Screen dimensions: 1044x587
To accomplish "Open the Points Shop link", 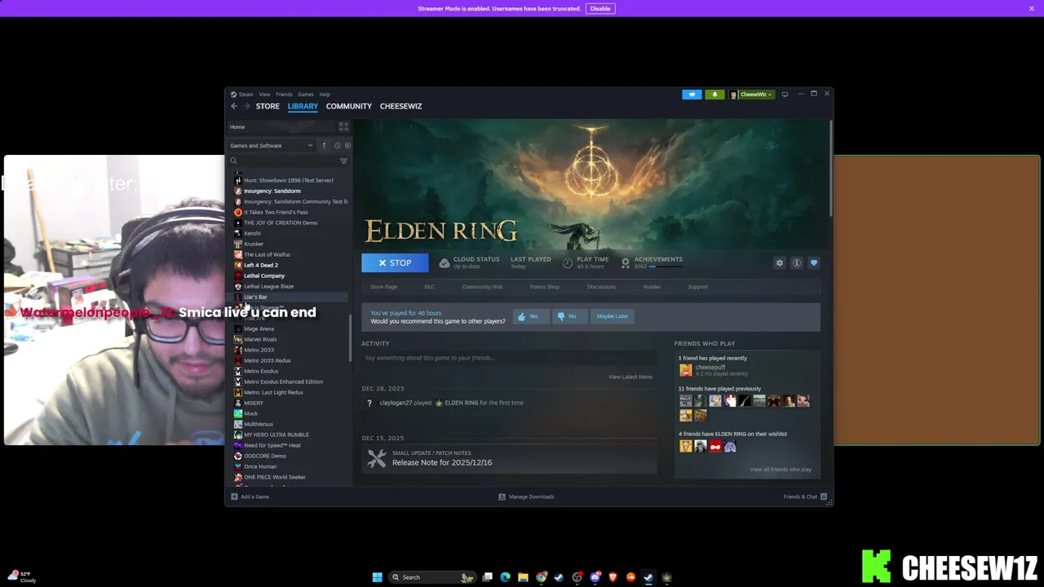I will click(x=544, y=287).
